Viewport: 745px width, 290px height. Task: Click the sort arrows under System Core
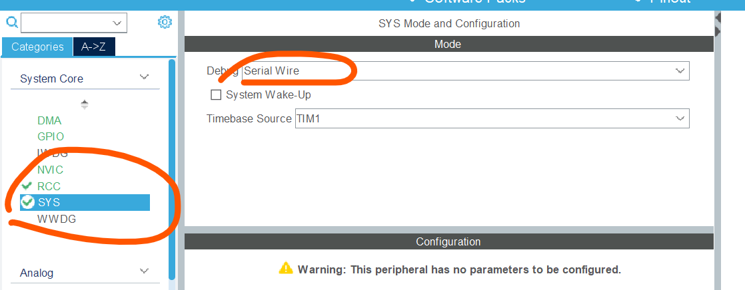click(85, 104)
